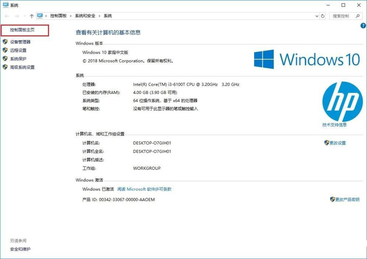Open 安全和维护 link
This screenshot has width=367, height=259.
20,249
